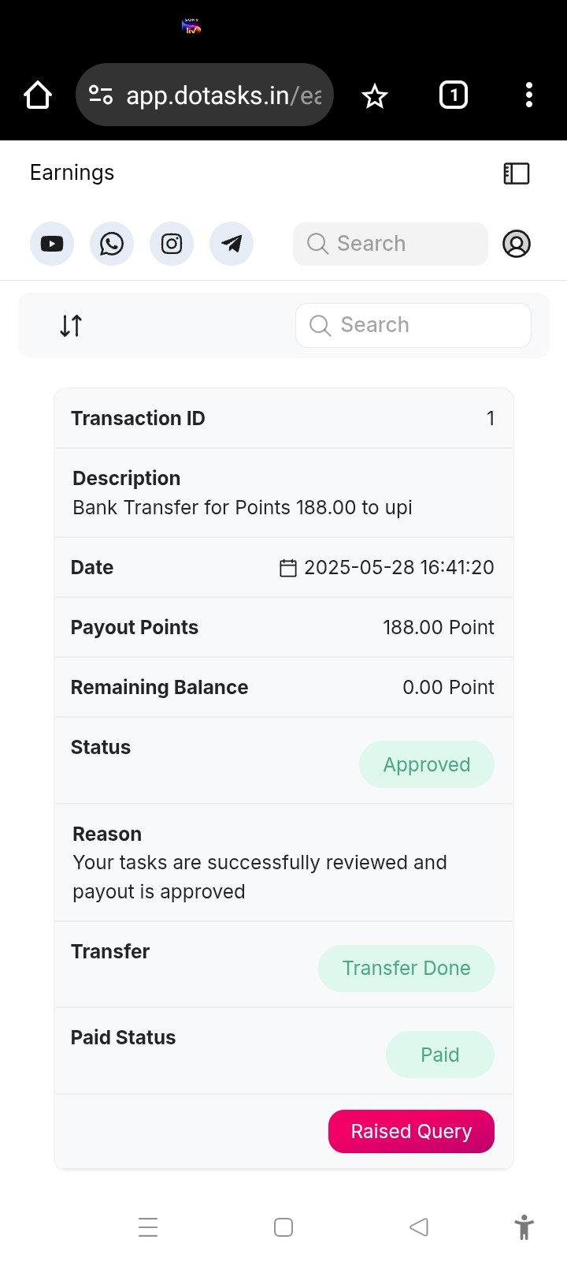Screen dimensions: 567x1262
Task: Tap the accessibility figure icon
Action: (524, 1227)
